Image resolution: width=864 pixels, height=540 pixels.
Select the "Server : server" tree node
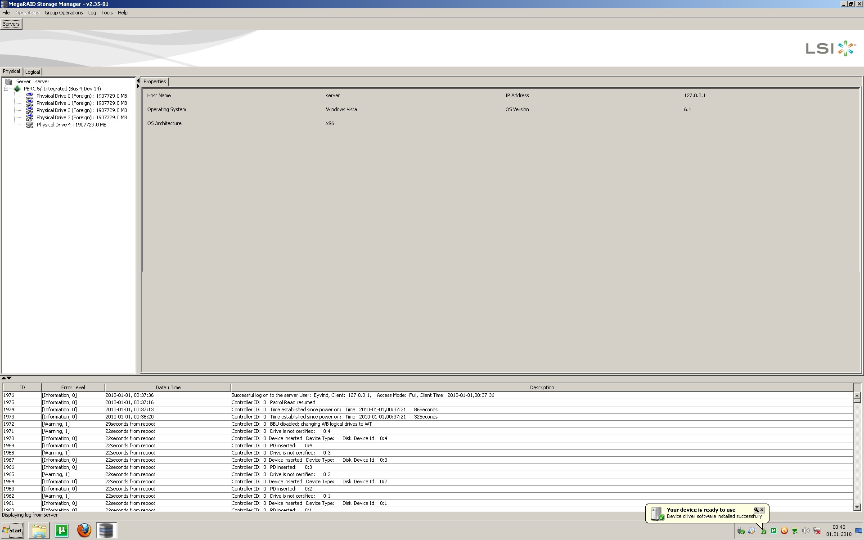coord(33,82)
